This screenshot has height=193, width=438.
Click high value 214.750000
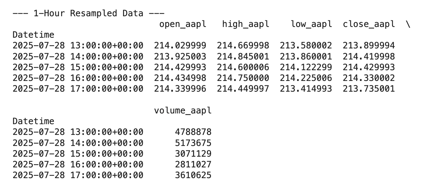point(243,78)
